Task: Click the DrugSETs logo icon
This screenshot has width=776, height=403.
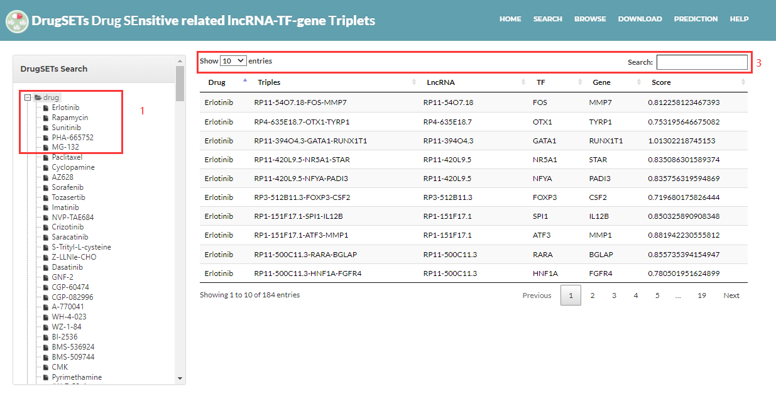Action: click(x=17, y=21)
